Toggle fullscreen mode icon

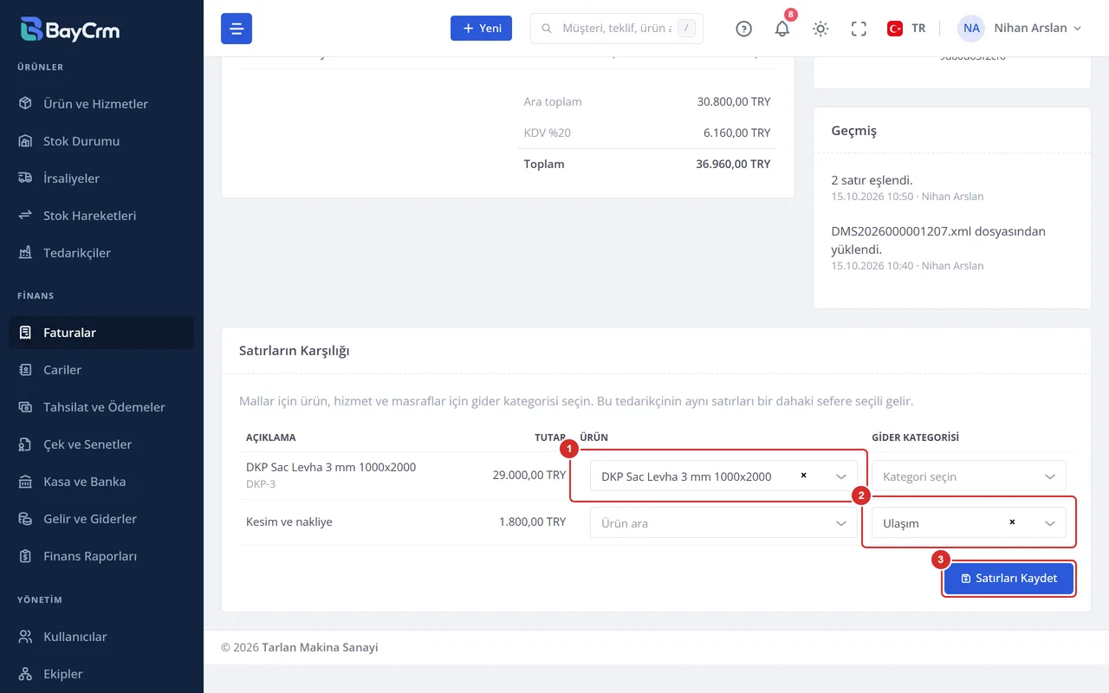859,29
